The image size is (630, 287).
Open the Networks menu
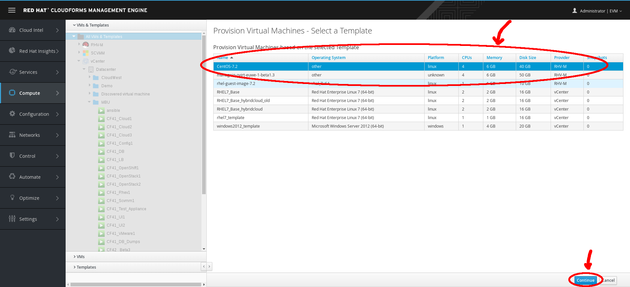(33, 135)
